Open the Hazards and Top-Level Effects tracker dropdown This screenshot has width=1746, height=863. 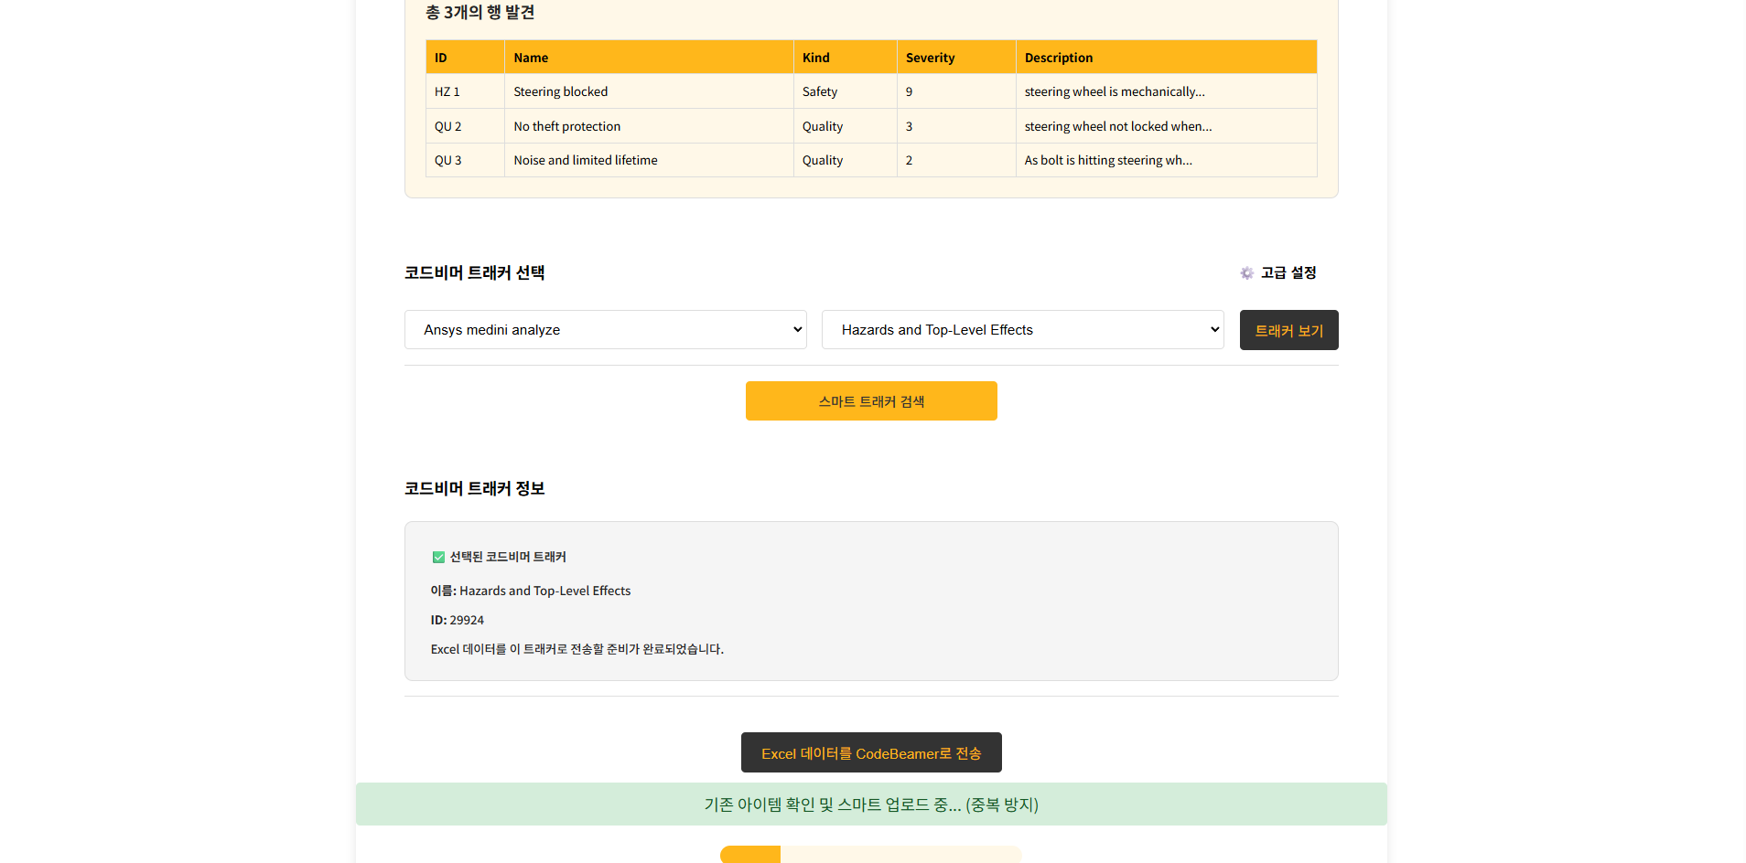(x=1021, y=329)
